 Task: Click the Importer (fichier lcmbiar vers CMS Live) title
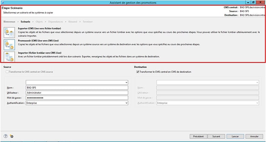[x=40, y=53]
